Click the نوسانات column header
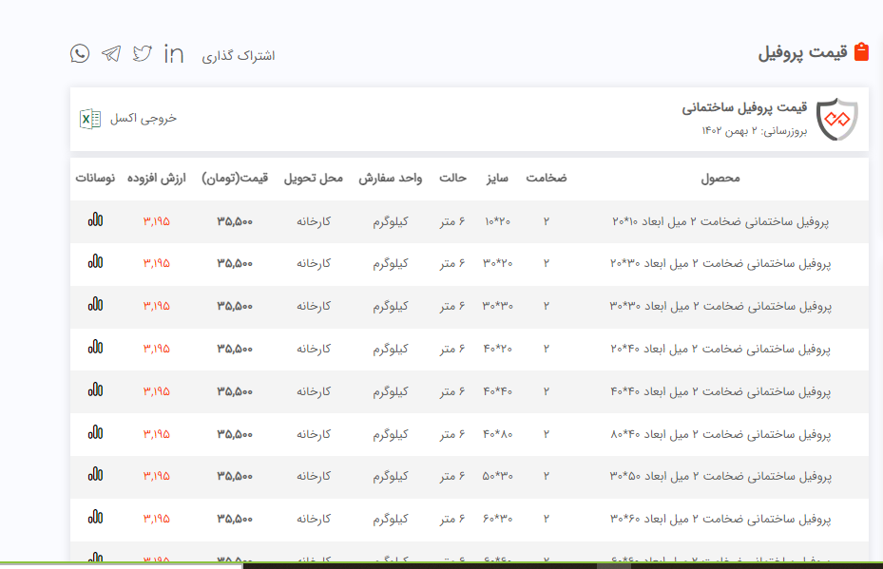Screen dimensions: 883x569 [x=95, y=179]
